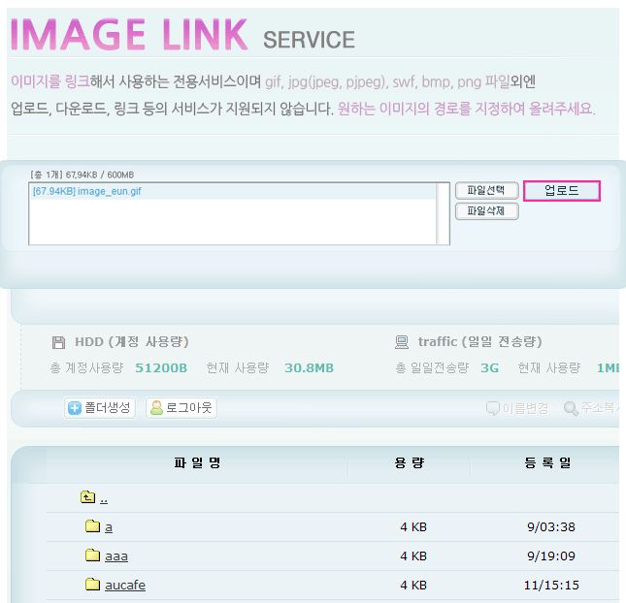This screenshot has width=626, height=603.
Task: Click the traffic computer icon
Action: point(402,342)
